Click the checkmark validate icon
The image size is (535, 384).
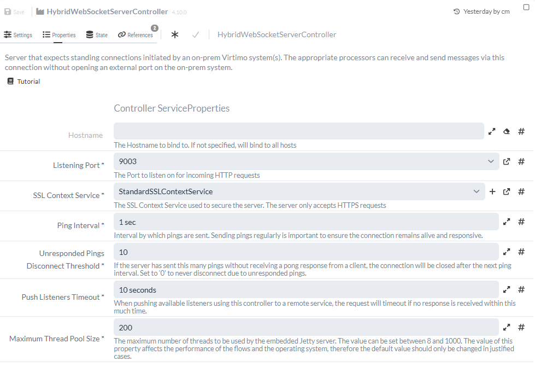coord(196,34)
